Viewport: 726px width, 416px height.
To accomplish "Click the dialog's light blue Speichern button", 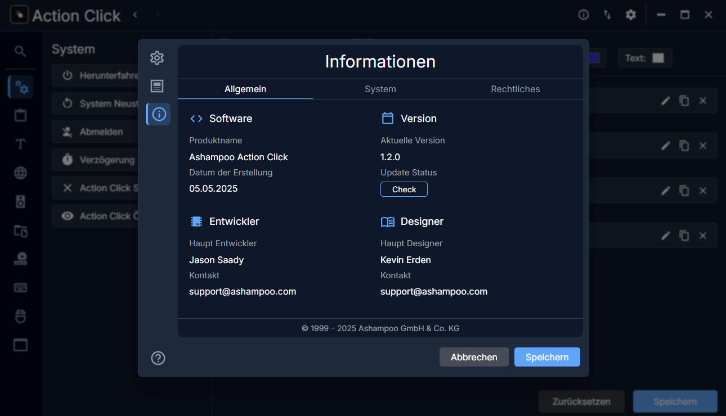I will [x=547, y=357].
